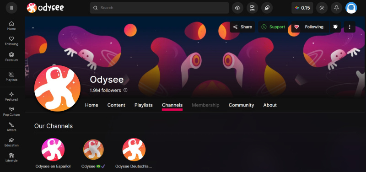Open the three-dot more options menu
This screenshot has width=366, height=172.
(350, 27)
